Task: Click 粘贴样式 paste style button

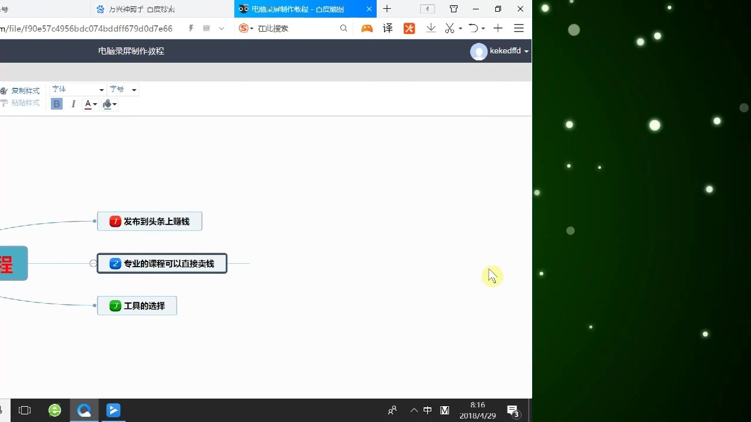Action: [x=21, y=103]
